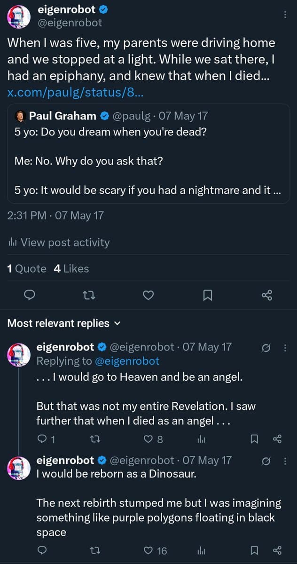This screenshot has width=297, height=564.
Task: Share the Dinosaur reply
Action: 277,550
